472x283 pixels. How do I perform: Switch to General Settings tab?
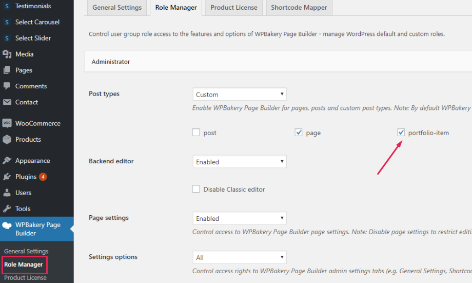pos(117,8)
